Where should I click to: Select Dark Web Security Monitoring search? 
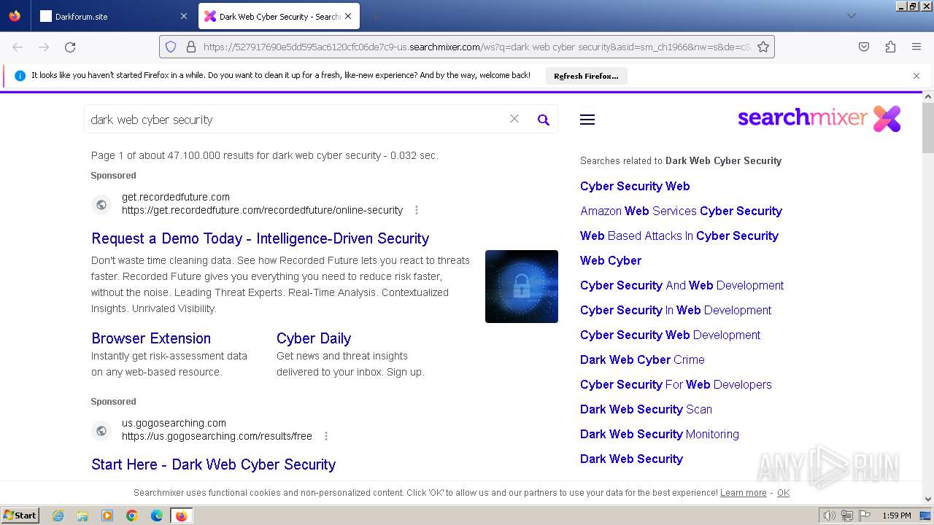[x=660, y=434]
